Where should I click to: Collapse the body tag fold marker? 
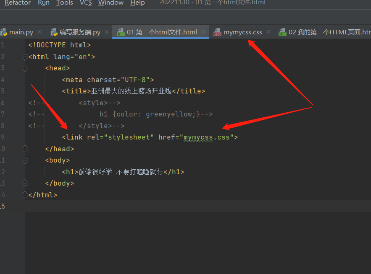25,160
